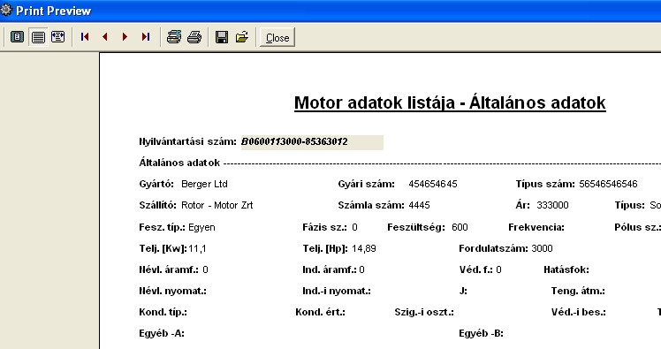Click the Print Preview window gear icon
661x349 pixels.
click(x=6, y=10)
